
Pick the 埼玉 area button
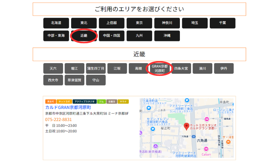pyautogui.click(x=195, y=23)
